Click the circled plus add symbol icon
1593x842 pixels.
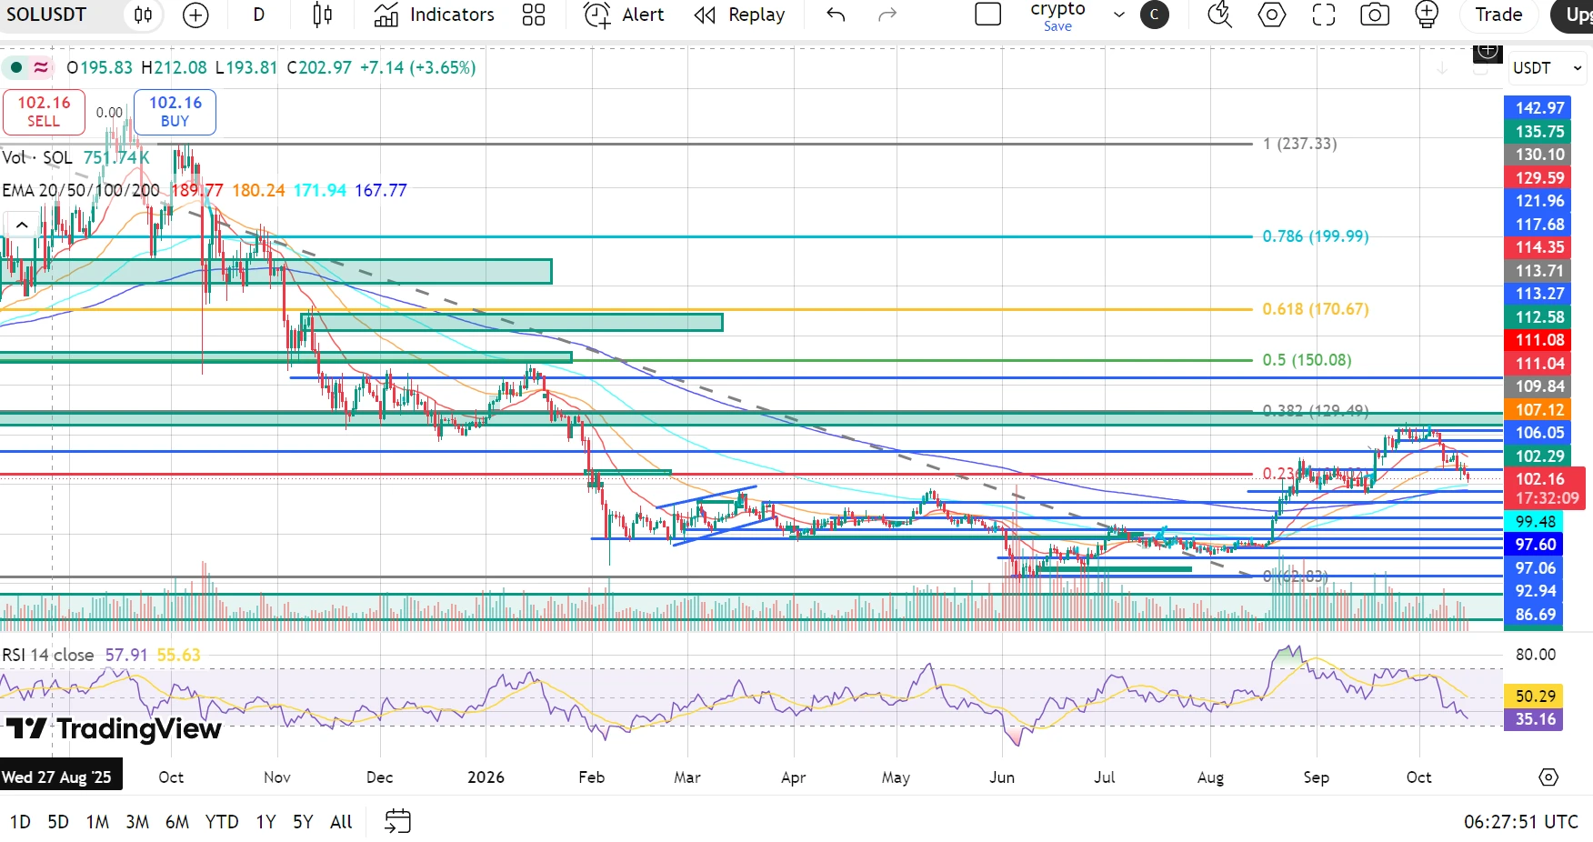(195, 15)
